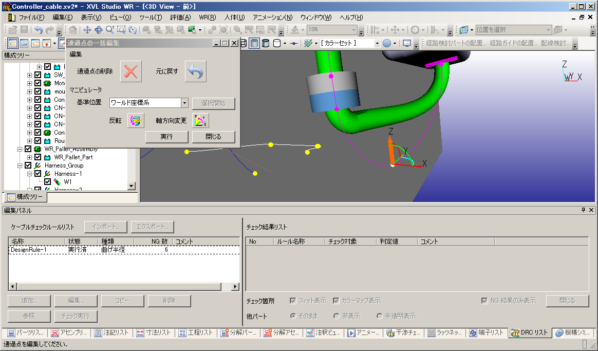Image resolution: width=598 pixels, height=351 pixels.
Task: Open the ファイル(F) menu
Action: point(32,17)
